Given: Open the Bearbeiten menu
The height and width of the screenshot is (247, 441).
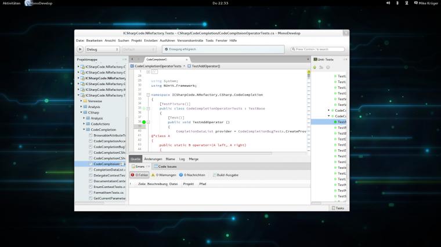Looking at the screenshot, I should pos(94,40).
